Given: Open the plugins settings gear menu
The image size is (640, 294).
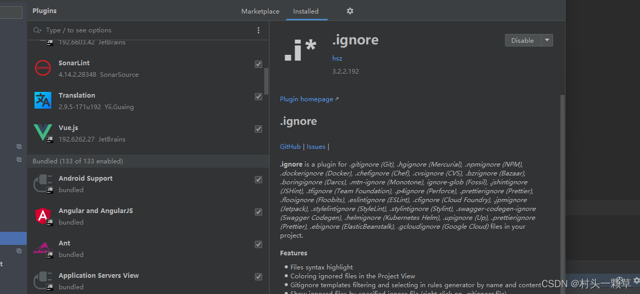Looking at the screenshot, I should click(350, 11).
